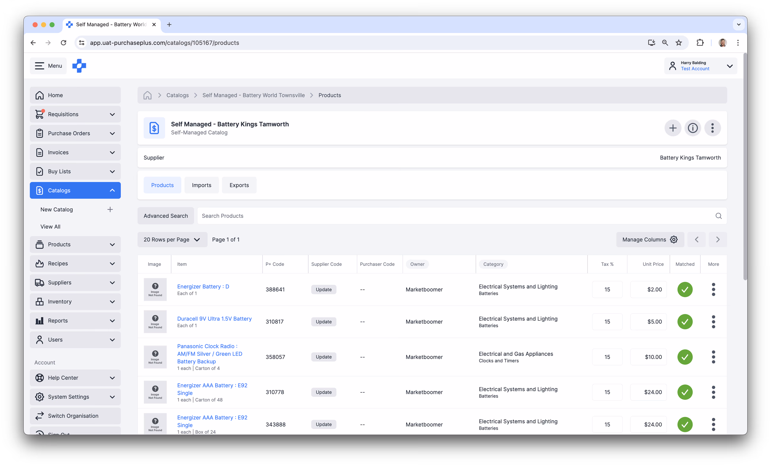Open Help Center sidebar item
The height and width of the screenshot is (466, 771).
[x=75, y=378]
